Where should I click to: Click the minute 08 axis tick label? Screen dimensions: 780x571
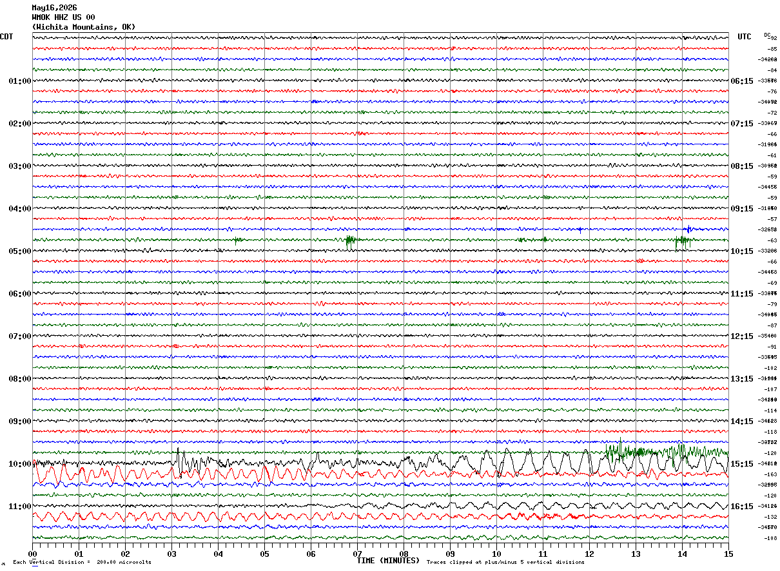404,554
